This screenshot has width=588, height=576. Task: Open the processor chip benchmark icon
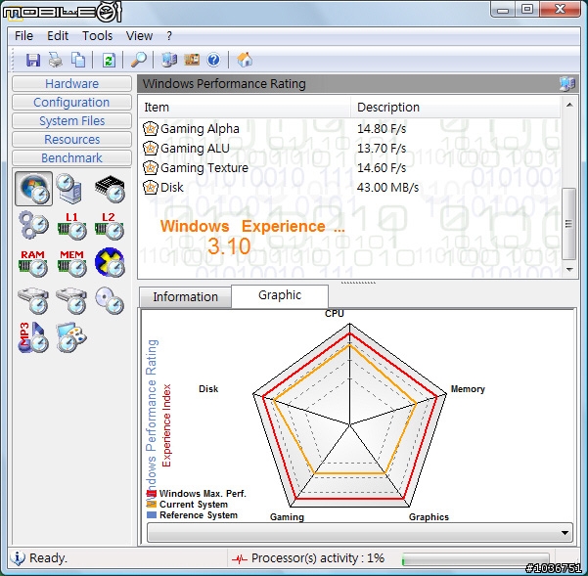click(x=110, y=188)
